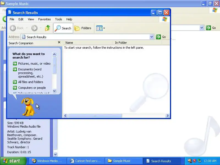Image resolution: width=220 pixels, height=165 pixels.
Task: Click the Address bar page icon
Action: tap(24, 37)
